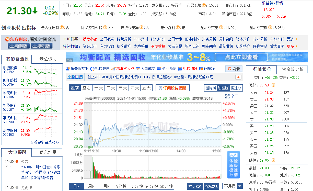Open help icon beside 表决权差异
The width and height of the screenshot is (313, 191).
[141, 27]
